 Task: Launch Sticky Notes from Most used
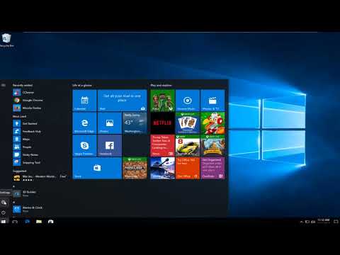(x=40, y=154)
